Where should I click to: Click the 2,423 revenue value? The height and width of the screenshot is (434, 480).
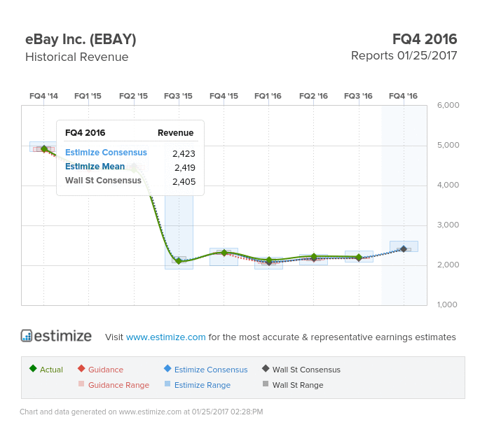184,153
